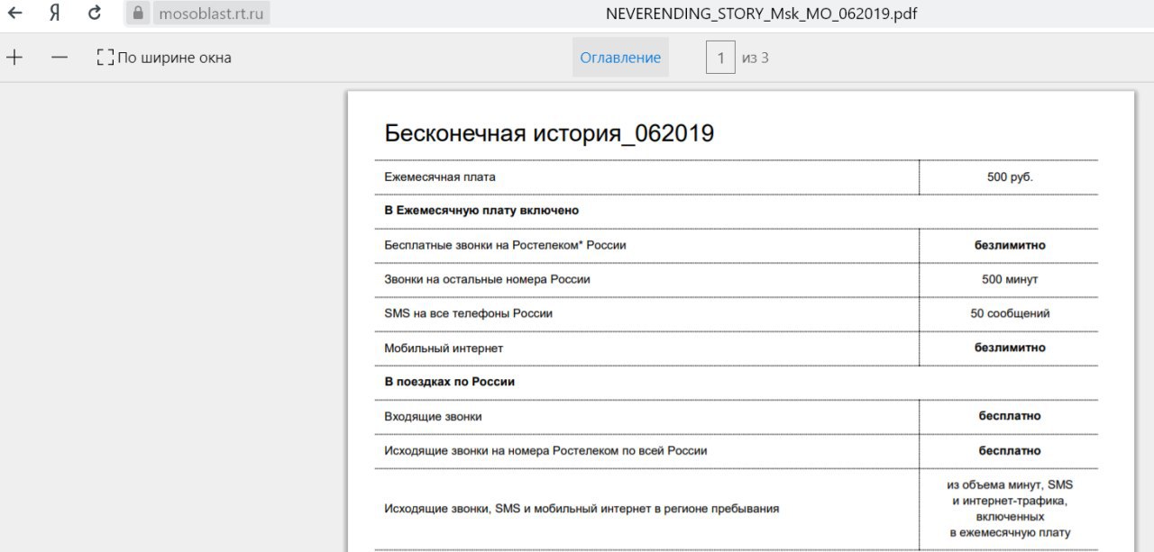
Task: Click the heading Бесконечная история_062019
Action: pos(549,133)
